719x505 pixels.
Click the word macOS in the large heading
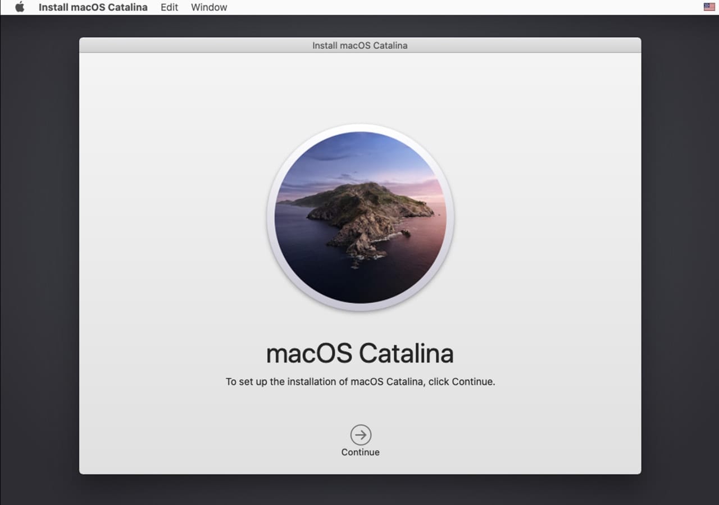(309, 354)
